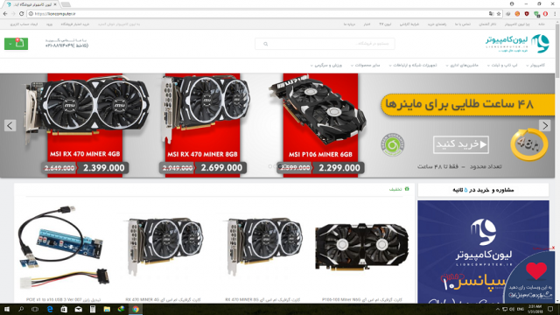This screenshot has width=560, height=315.
Task: Open taskbar search magnifier
Action: pos(21,309)
